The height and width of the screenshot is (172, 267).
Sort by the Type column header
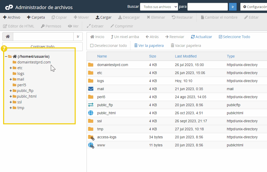pyautogui.click(x=231, y=56)
